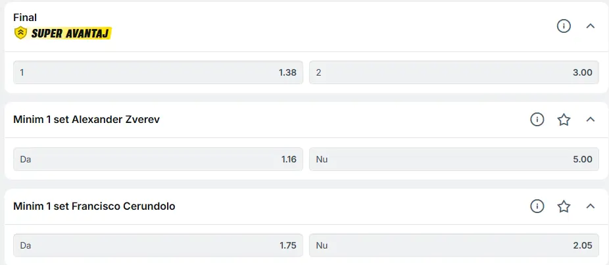
Task: Click the 1.38 odds value
Action: (287, 72)
